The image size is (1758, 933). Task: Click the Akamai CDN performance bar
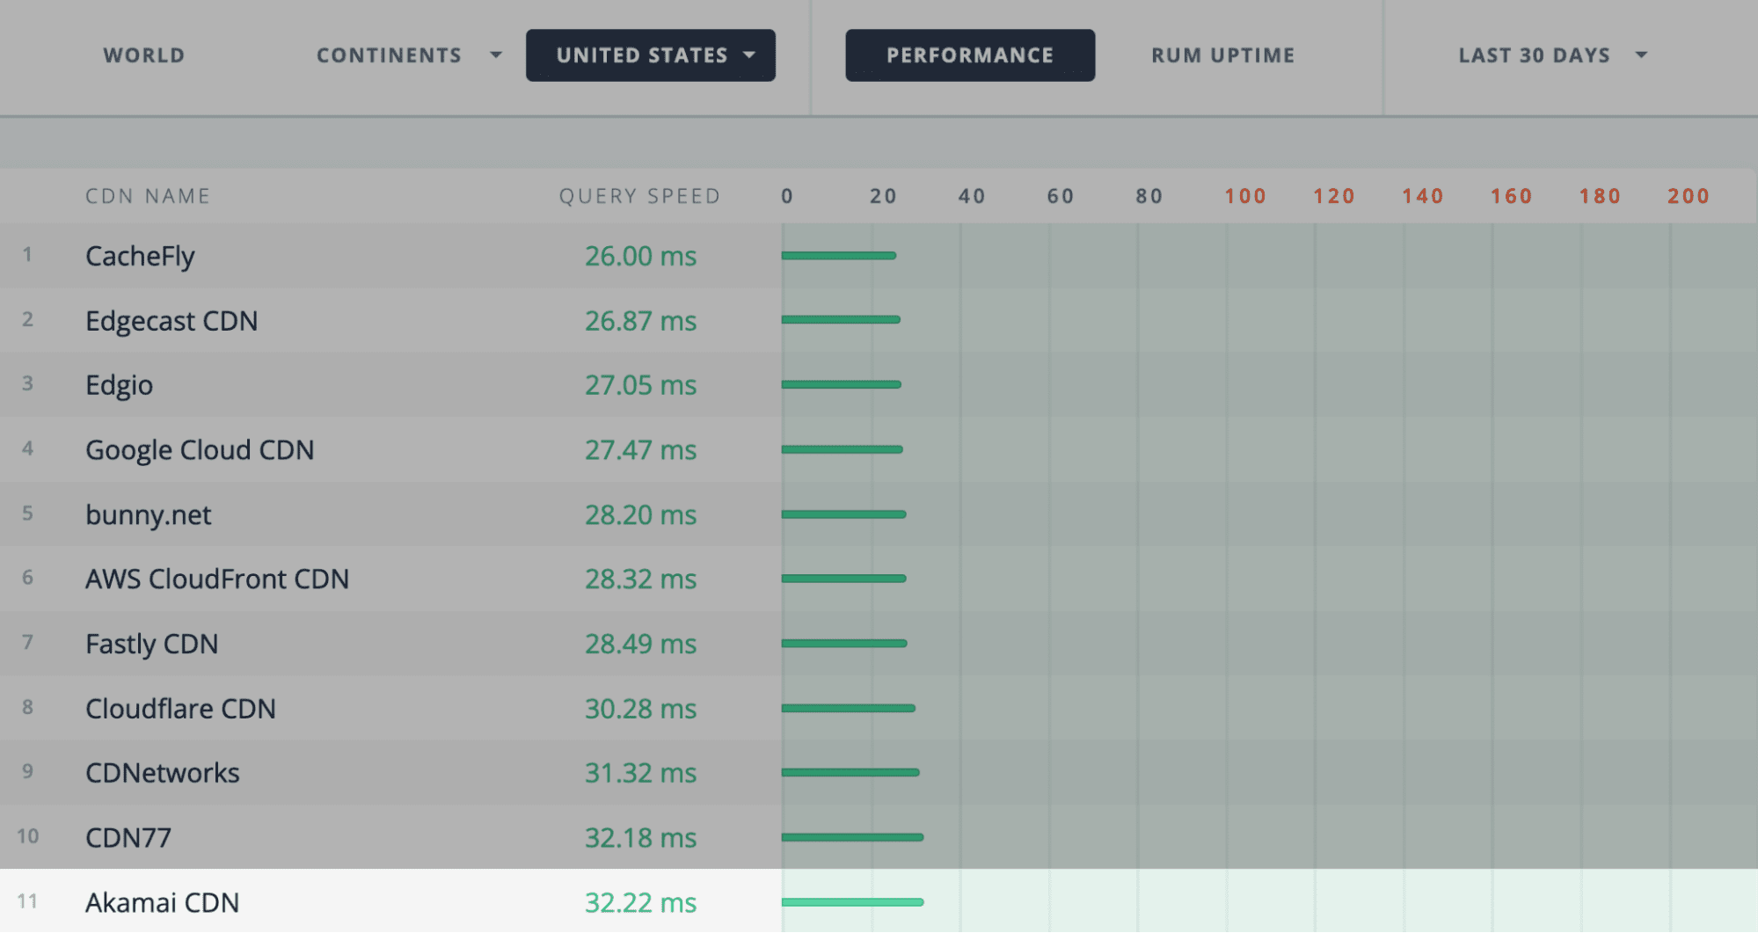(x=853, y=902)
